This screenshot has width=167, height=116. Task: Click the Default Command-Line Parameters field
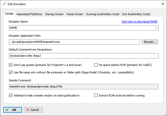tap(84, 56)
